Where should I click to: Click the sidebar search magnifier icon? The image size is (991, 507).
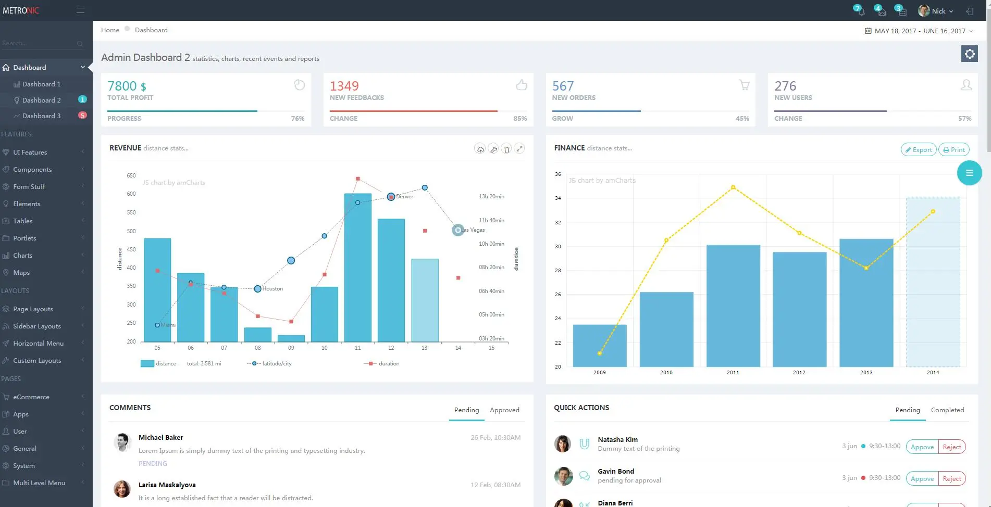[80, 44]
